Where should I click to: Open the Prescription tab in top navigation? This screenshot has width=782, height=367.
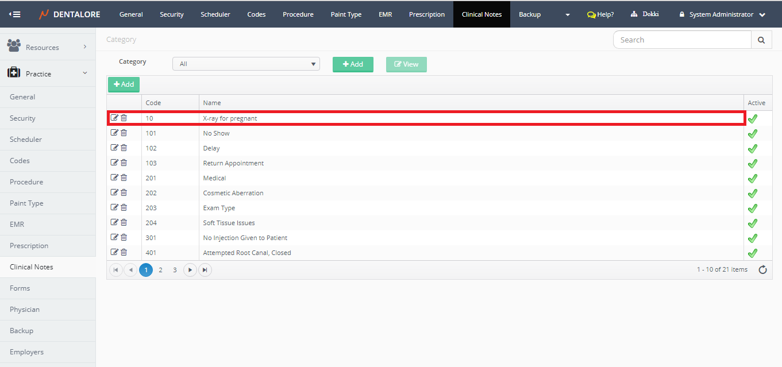click(426, 14)
